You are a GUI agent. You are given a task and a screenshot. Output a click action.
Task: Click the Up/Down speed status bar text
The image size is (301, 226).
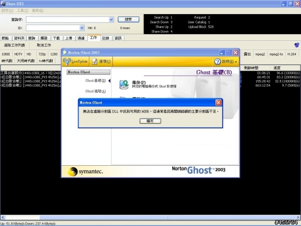pyautogui.click(x=28, y=224)
